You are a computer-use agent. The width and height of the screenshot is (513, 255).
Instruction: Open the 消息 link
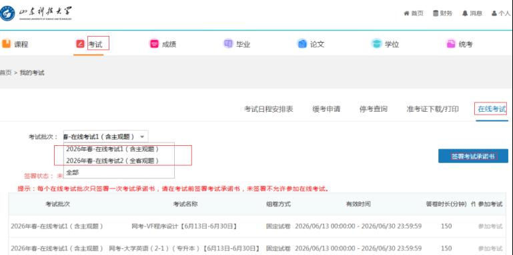pyautogui.click(x=476, y=13)
